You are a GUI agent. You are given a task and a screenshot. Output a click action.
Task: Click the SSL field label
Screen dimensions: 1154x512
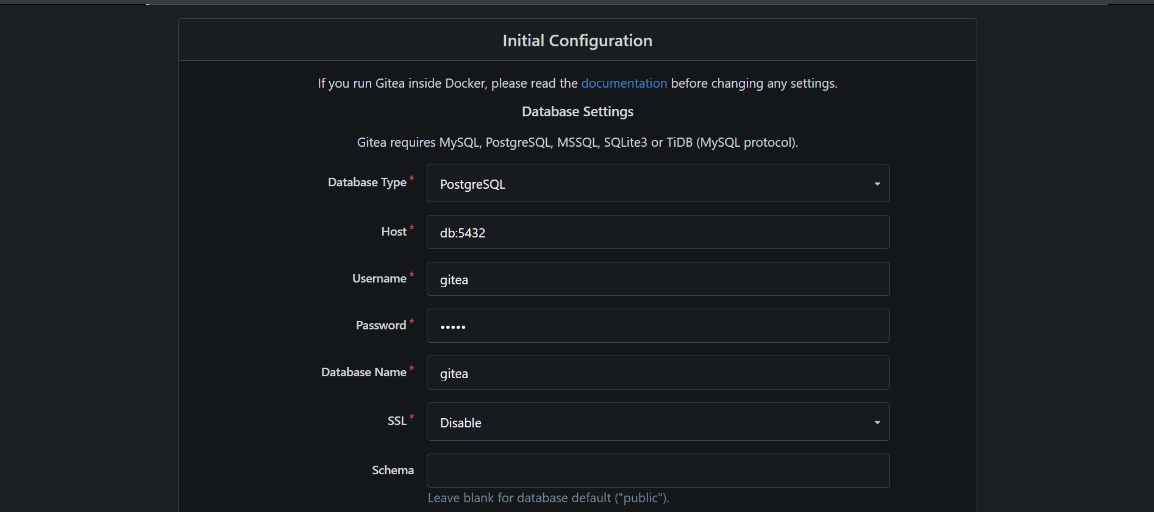click(x=397, y=421)
